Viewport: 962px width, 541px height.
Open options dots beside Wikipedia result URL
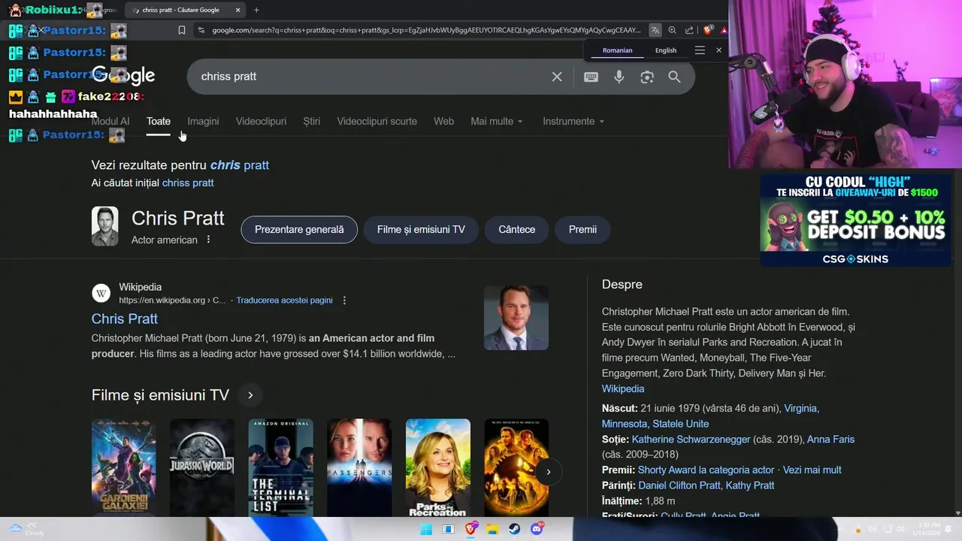pyautogui.click(x=344, y=301)
